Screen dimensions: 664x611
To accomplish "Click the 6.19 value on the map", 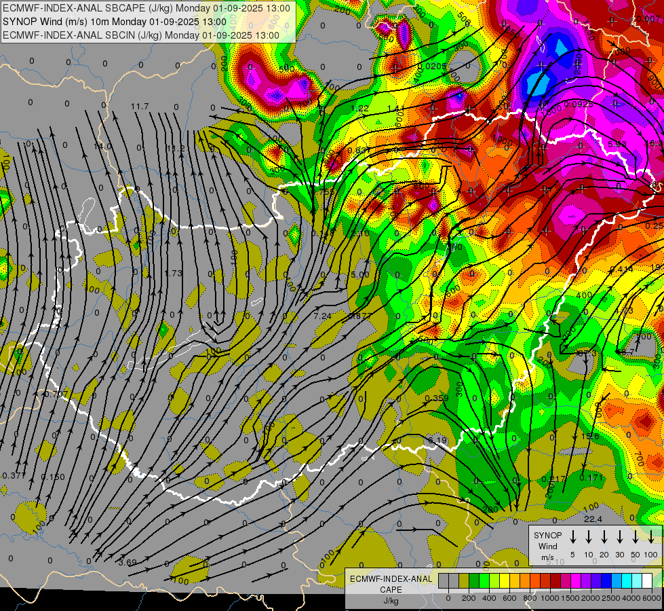I will [437, 441].
